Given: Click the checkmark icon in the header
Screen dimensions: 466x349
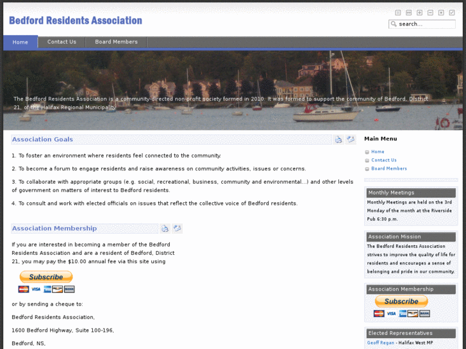Looking at the screenshot, I should 452,12.
